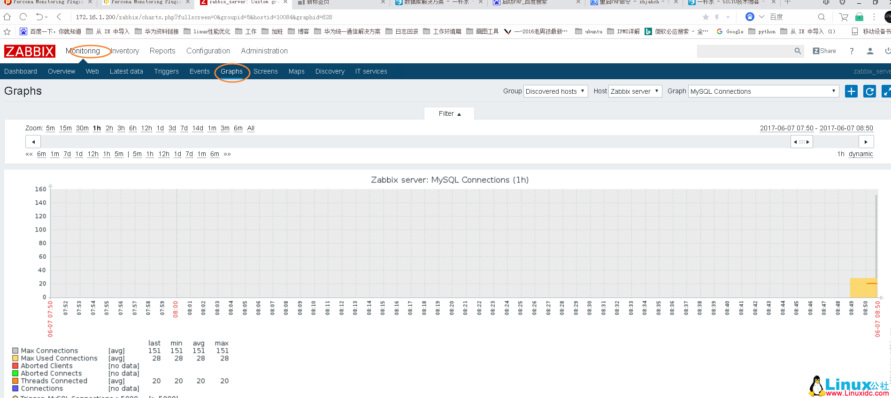
Task: Go to Latest data submenu
Action: 126,71
